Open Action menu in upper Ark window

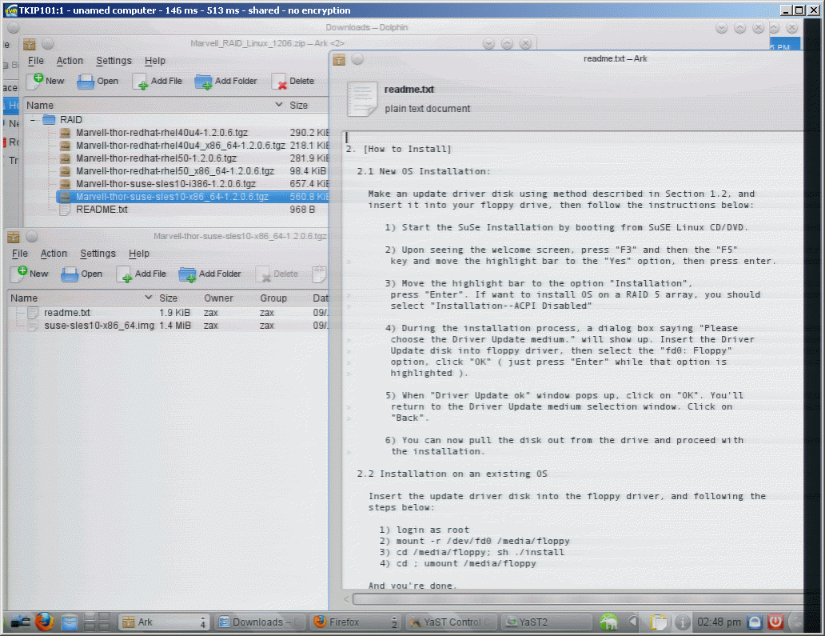[x=70, y=61]
